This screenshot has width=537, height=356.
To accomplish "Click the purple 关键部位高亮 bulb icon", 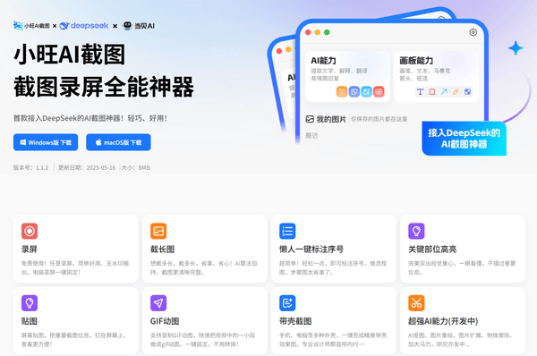I will point(416,231).
